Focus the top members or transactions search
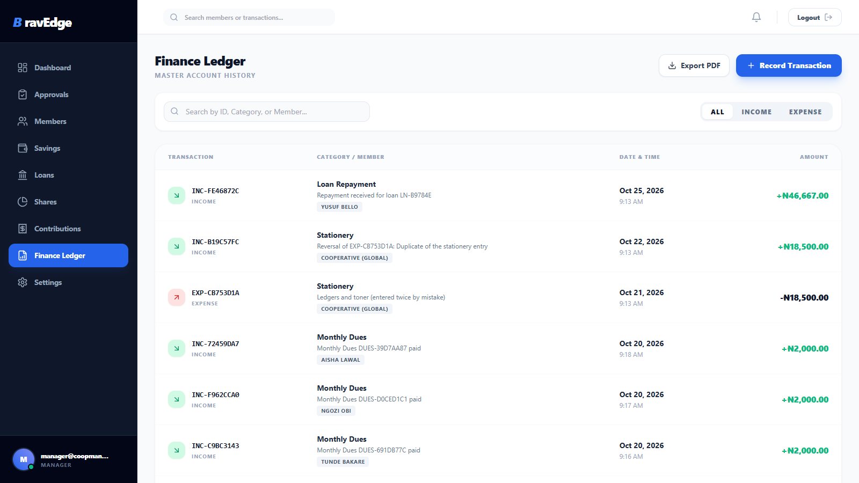Viewport: 859px width, 483px height. (x=249, y=17)
